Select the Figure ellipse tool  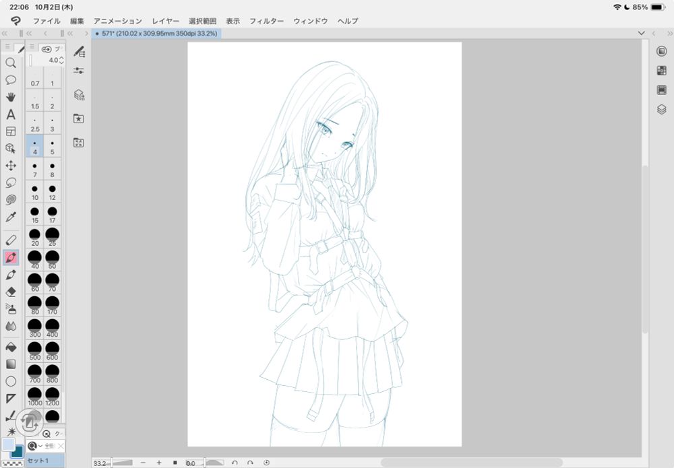pyautogui.click(x=11, y=381)
